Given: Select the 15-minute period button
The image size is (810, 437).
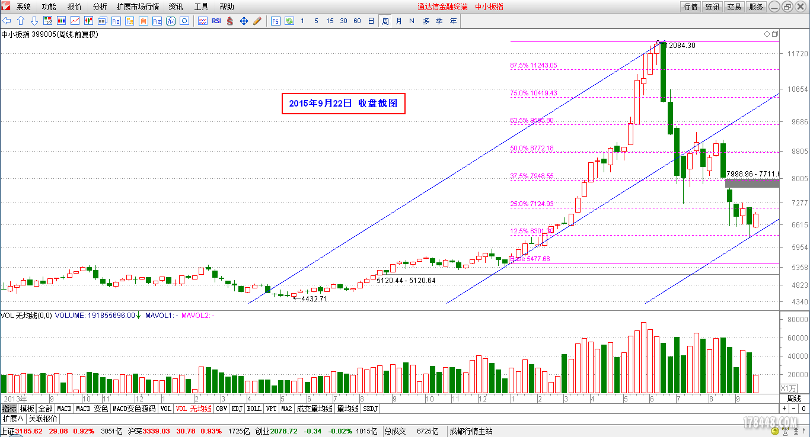Looking at the screenshot, I should 330,21.
